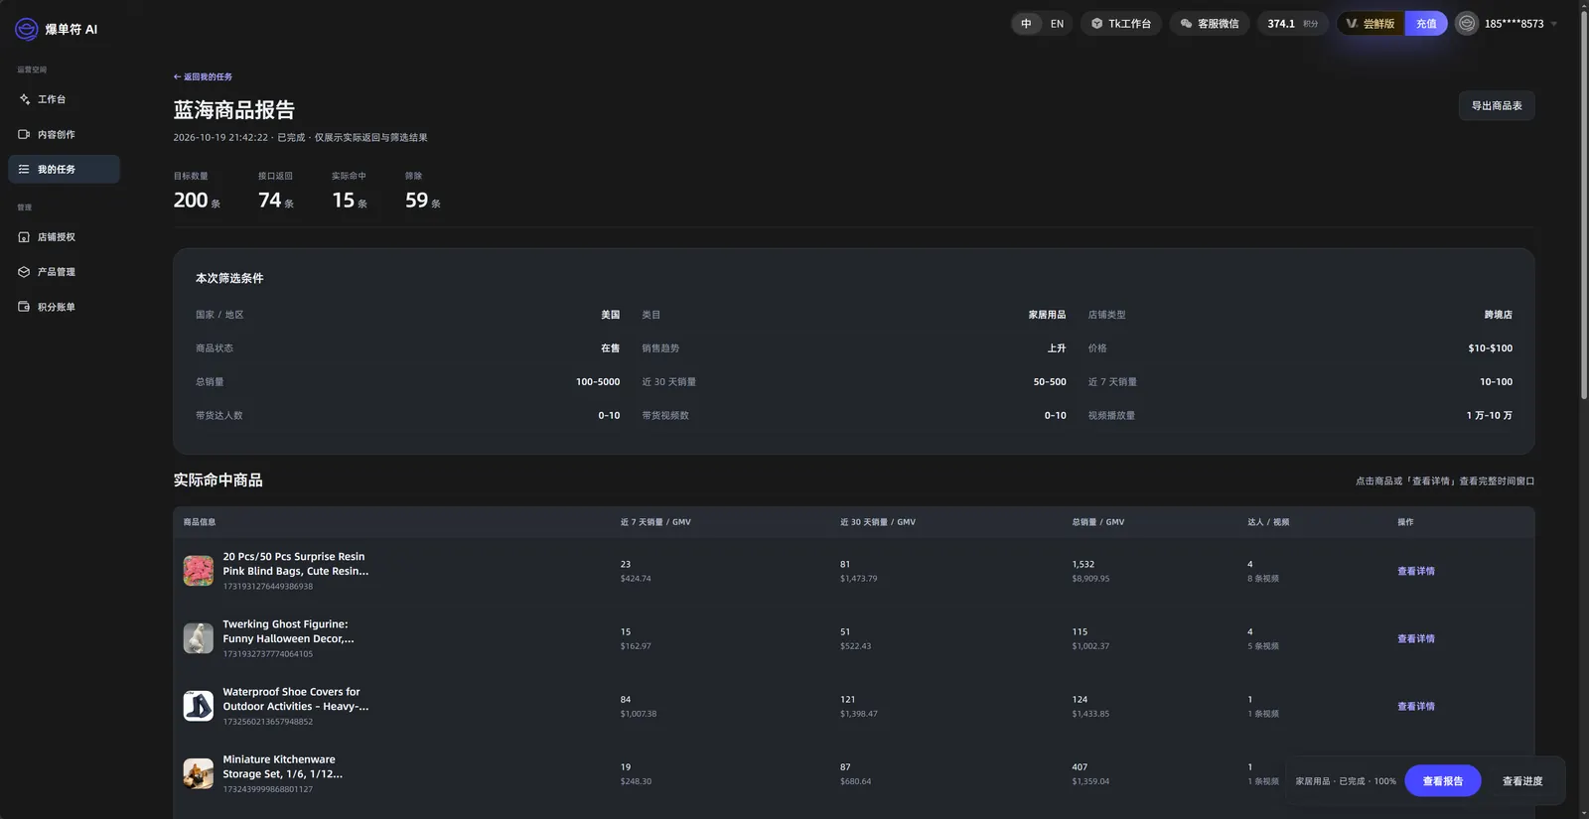The width and height of the screenshot is (1589, 819).
Task: Select 我的任务 in the sidebar
Action: [x=64, y=169]
